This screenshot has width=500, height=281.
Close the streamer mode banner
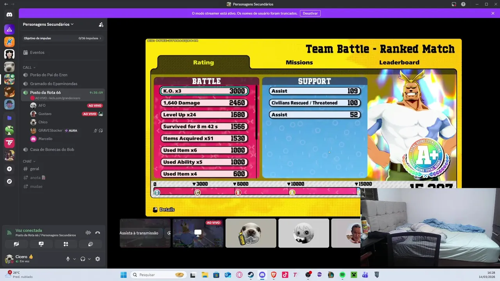(x=493, y=13)
